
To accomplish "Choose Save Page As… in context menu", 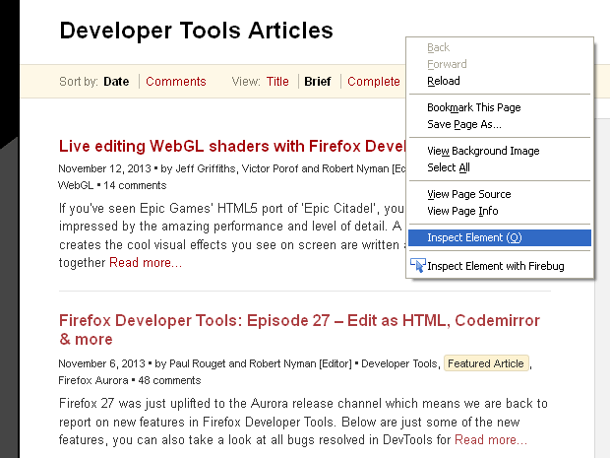I will (x=500, y=124).
